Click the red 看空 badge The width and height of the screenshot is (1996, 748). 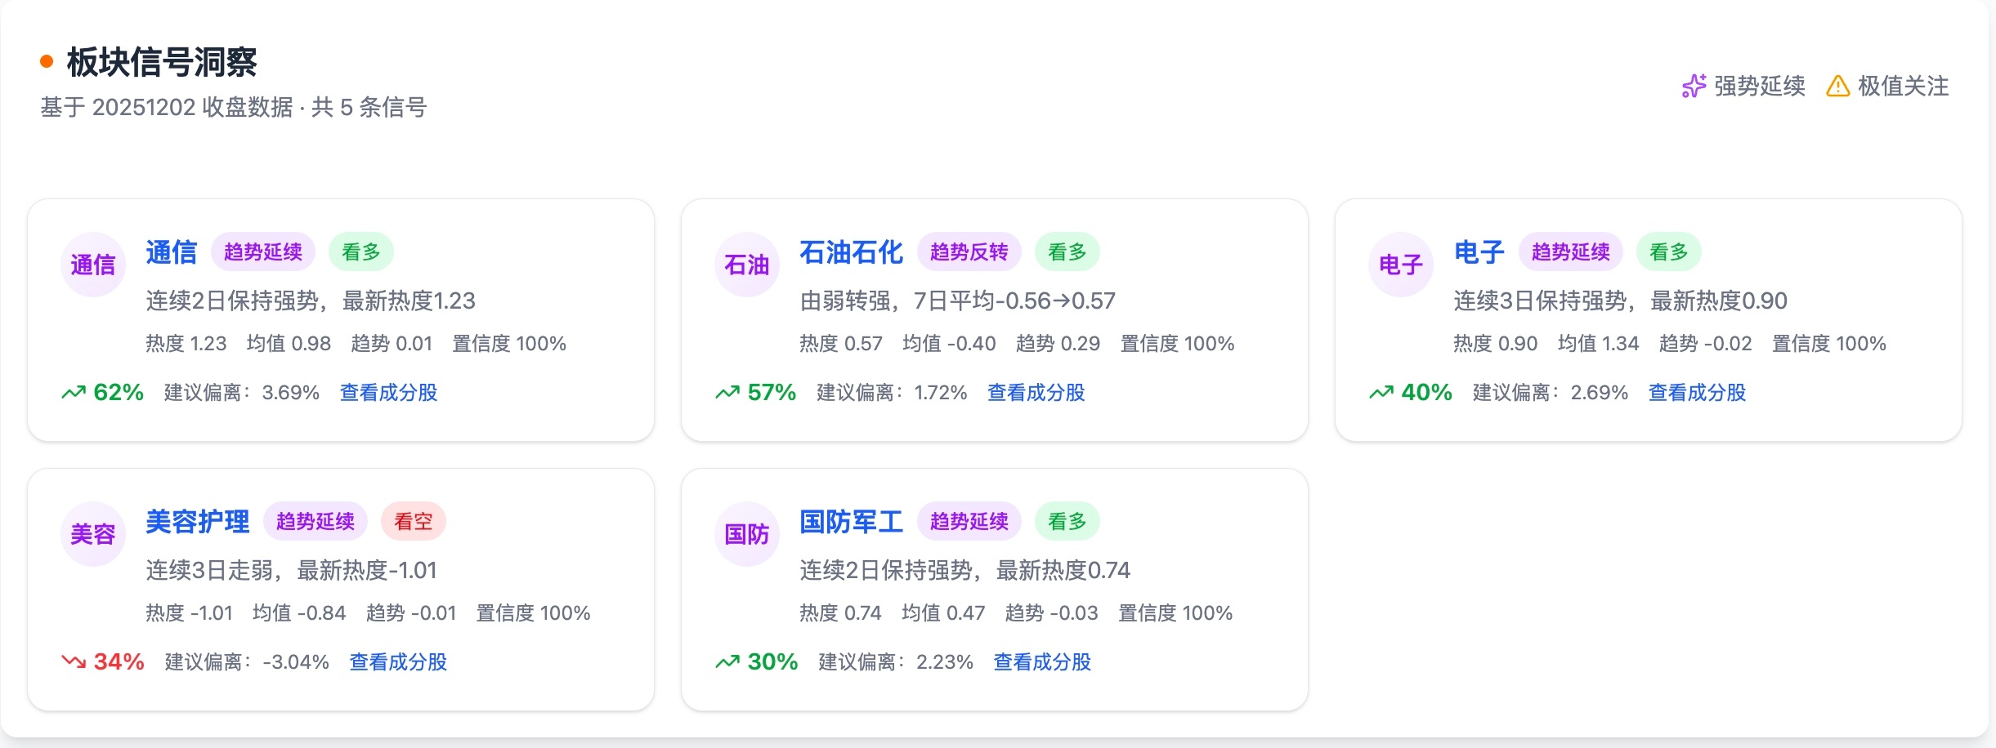413,521
